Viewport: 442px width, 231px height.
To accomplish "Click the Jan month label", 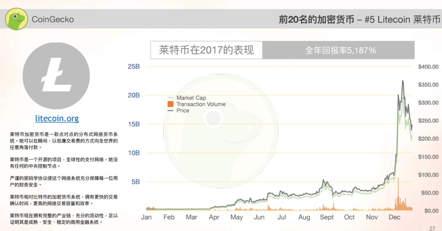I will pos(146,217).
